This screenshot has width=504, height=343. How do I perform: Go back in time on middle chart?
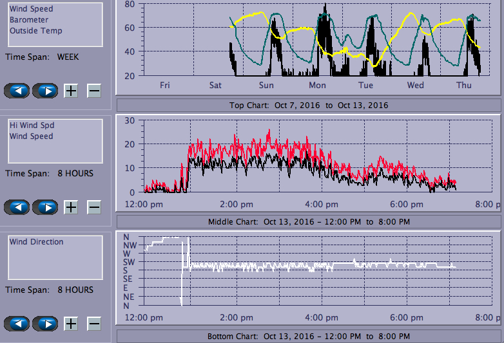click(17, 207)
